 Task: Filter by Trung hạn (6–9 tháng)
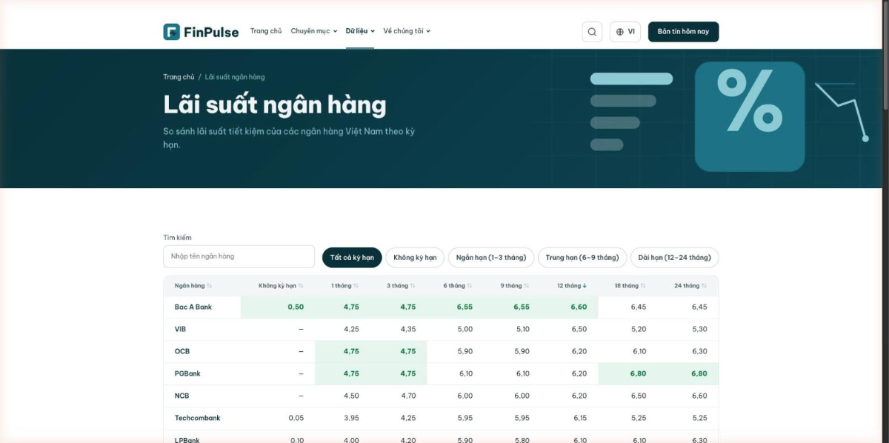(x=582, y=258)
